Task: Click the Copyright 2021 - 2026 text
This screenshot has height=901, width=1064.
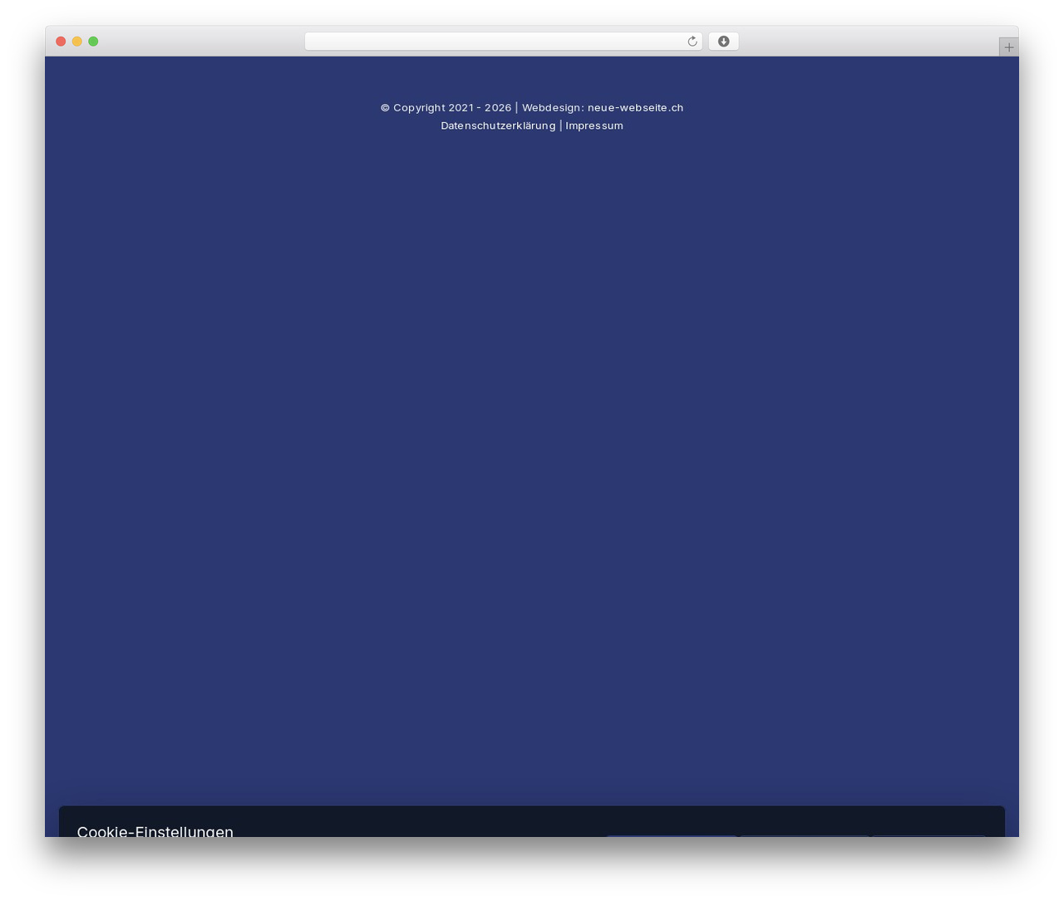Action: 452,107
